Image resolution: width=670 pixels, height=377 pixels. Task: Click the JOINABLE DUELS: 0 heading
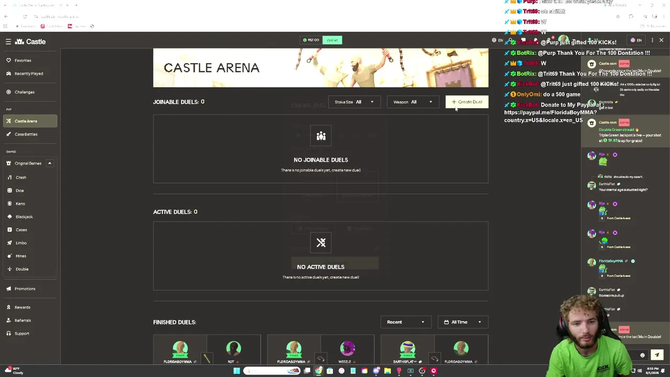click(178, 102)
